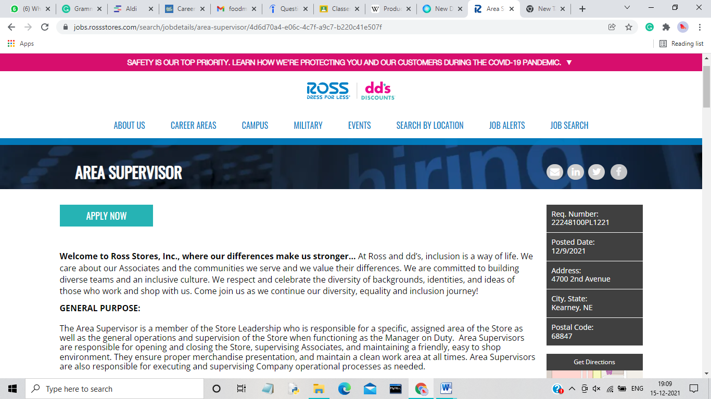Open JOB ALERTS page
Viewport: 711px width, 399px height.
click(507, 125)
